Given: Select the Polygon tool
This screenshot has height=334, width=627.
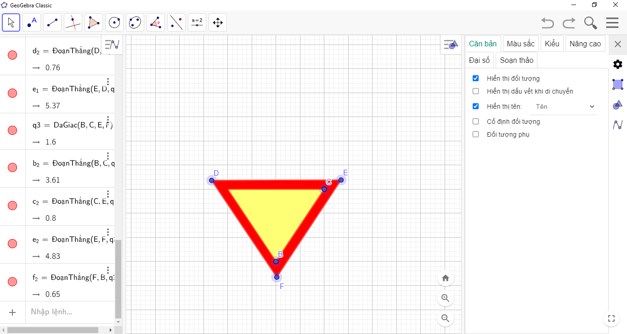Looking at the screenshot, I should pos(94,22).
